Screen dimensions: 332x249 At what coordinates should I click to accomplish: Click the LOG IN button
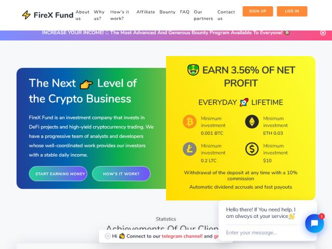(x=292, y=11)
